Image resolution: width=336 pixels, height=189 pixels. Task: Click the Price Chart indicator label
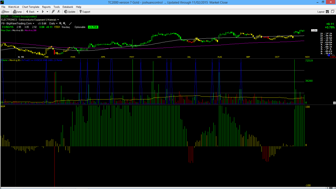click(x=6, y=31)
